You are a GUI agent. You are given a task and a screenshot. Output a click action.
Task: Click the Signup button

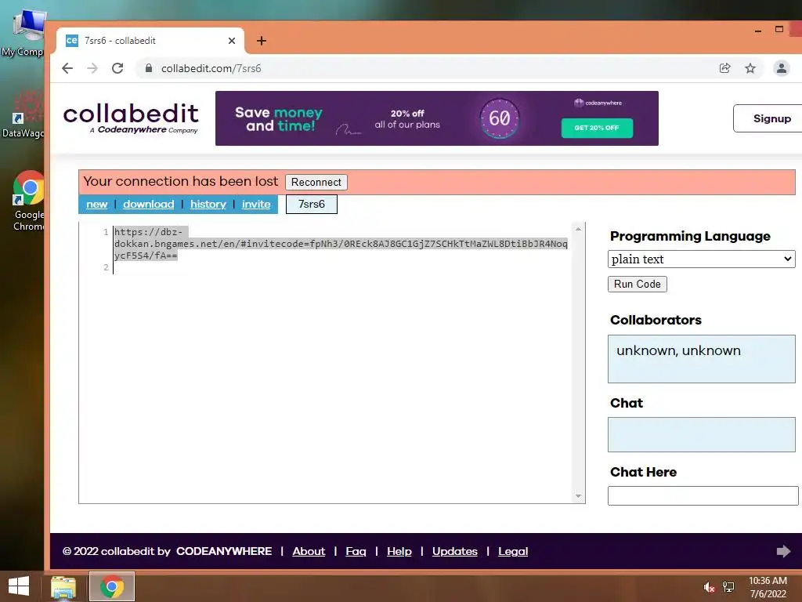click(x=771, y=118)
